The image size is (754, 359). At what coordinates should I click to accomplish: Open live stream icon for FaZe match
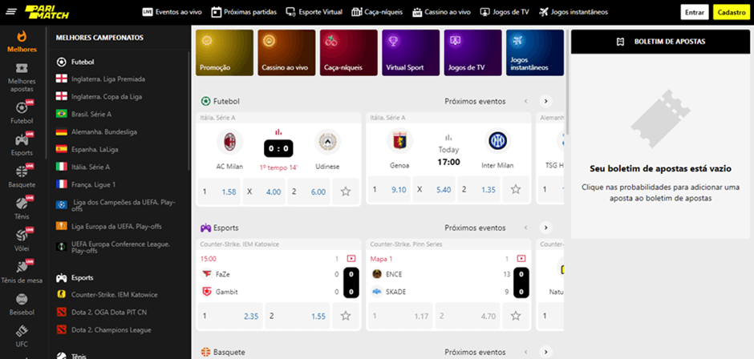[x=351, y=259]
